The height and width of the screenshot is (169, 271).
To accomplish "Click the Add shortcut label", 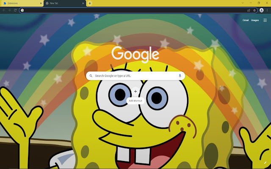I will 135,101.
